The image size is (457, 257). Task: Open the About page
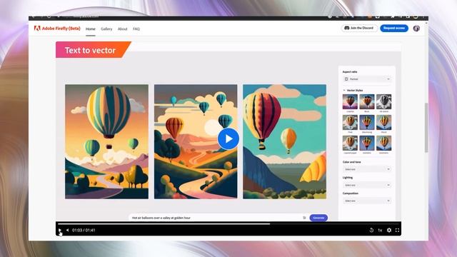coord(122,29)
